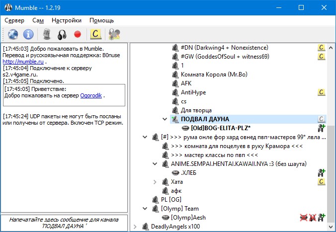Viewport: 336px width, 232px height.
Task: Click the muted status icon beside [Olymp]Aesh
Action: 303,217
